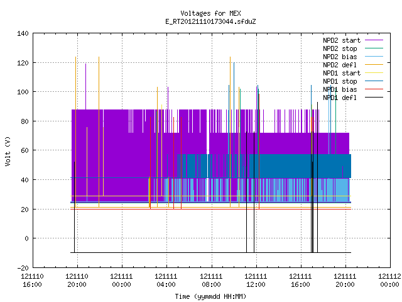Click the NPD2 stop legend label
402x302 pixels.
tap(340, 48)
